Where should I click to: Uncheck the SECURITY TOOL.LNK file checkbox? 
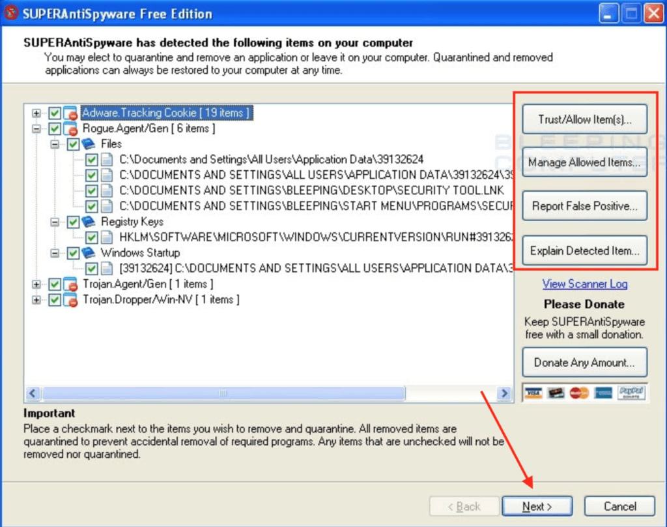click(91, 191)
